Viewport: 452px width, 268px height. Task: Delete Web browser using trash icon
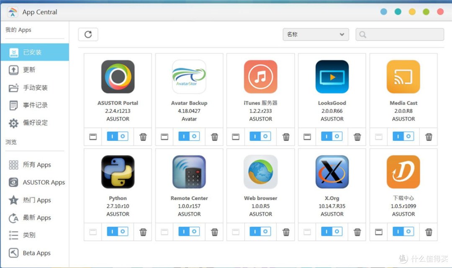286,232
